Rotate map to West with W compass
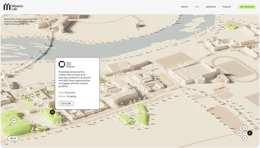Screen dimensions: 260x148 [x=240, y=133]
